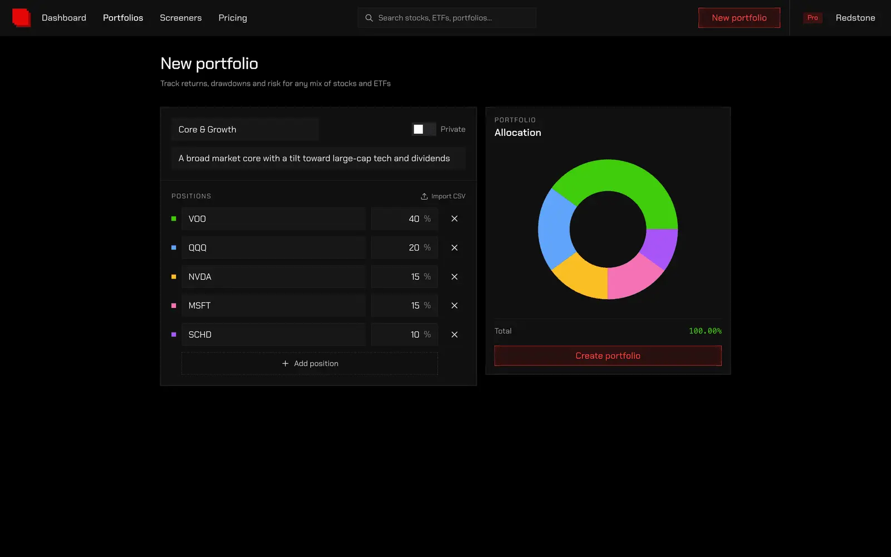Edit the 15 % weight for MSFT
Screen dimensions: 891x557
pos(404,306)
